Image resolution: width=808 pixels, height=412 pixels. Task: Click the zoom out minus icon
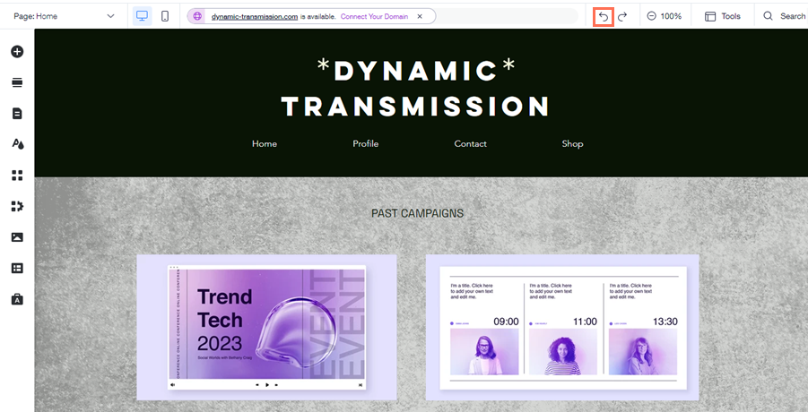click(x=651, y=16)
